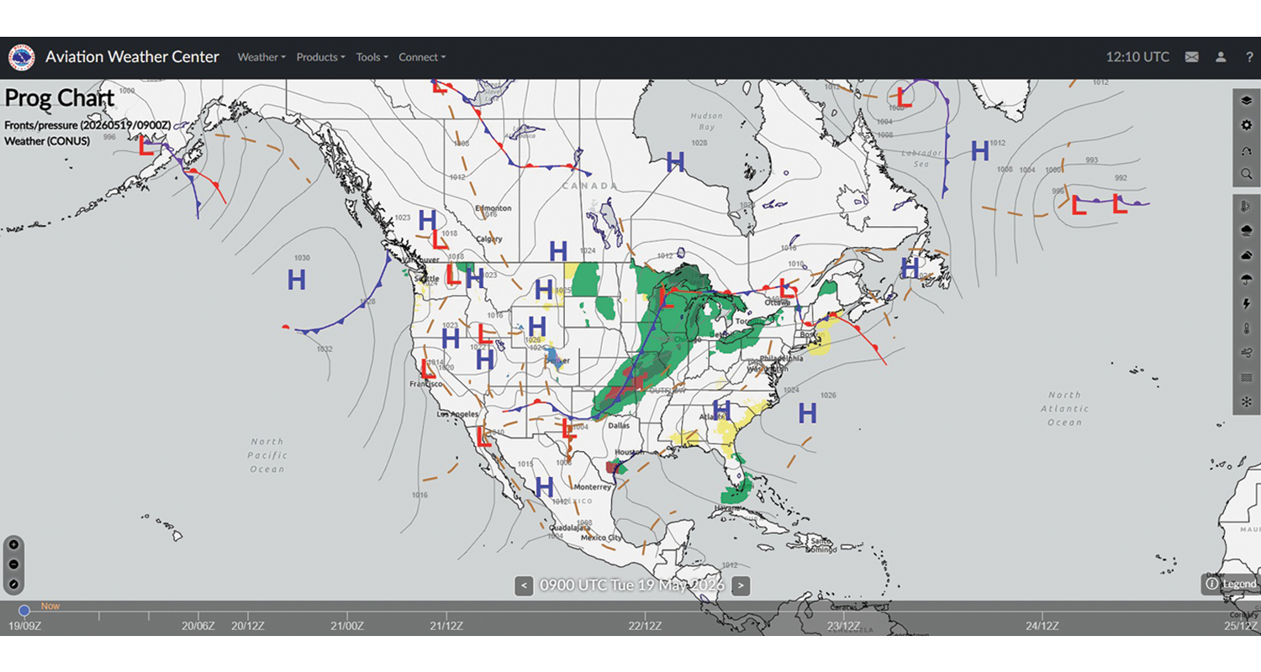This screenshot has height=672, width=1261.
Task: Click the North Pacific Ocean label
Action: point(267,454)
